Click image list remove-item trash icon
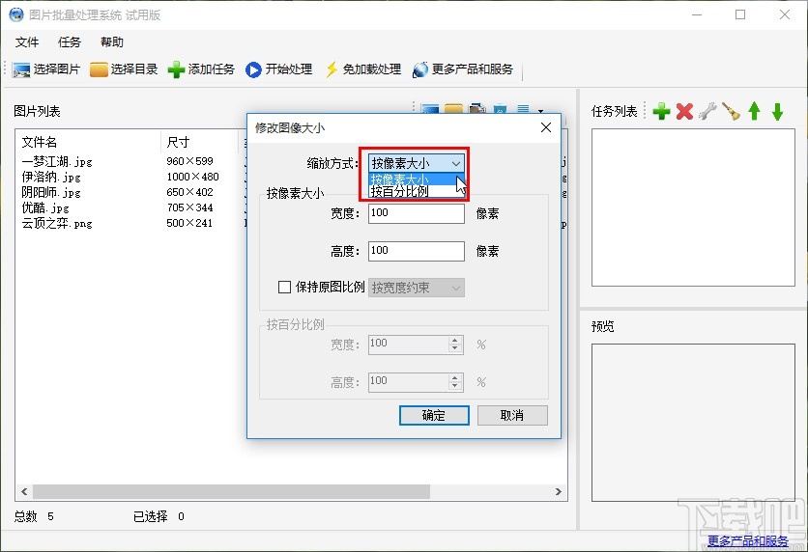 [x=500, y=109]
